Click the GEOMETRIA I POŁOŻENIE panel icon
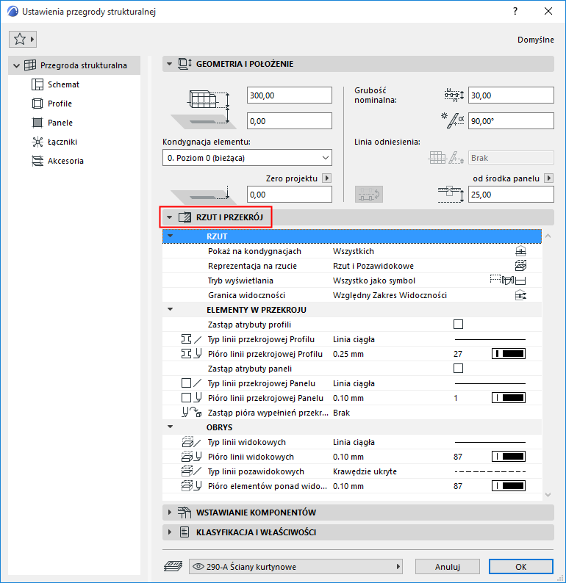This screenshot has height=583, width=566. [185, 64]
